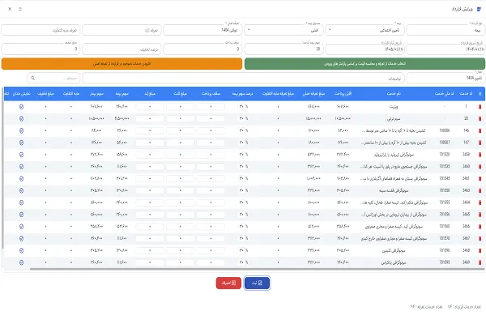This screenshot has height=324, width=486.
Task: Toggle dental display check for service 1 row
Action: pos(21,107)
